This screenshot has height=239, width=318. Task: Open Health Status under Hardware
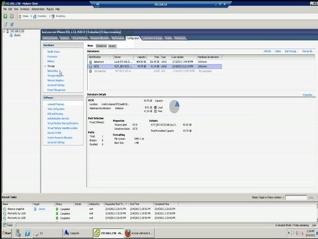[54, 52]
